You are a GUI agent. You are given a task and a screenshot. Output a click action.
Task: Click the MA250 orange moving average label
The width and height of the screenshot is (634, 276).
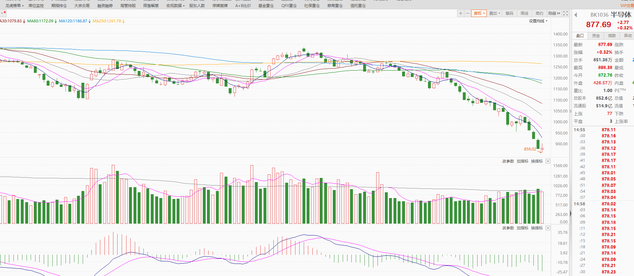(107, 21)
